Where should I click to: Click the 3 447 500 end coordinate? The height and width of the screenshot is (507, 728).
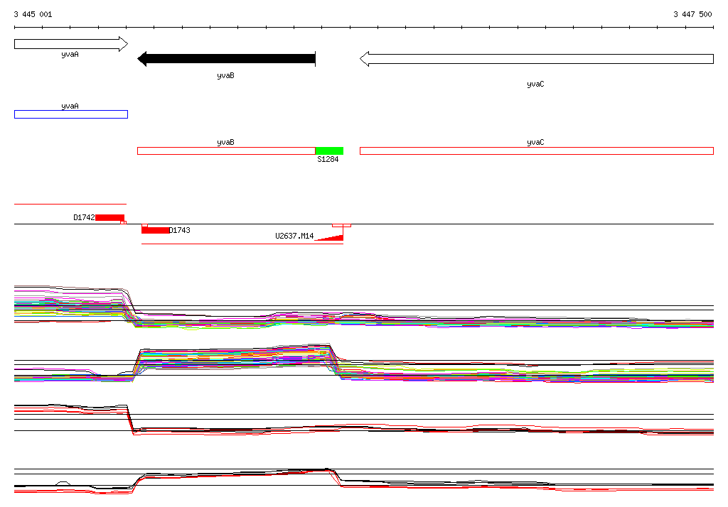point(692,14)
